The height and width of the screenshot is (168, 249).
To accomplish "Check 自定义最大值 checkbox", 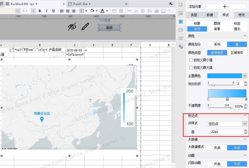I will [191, 68].
